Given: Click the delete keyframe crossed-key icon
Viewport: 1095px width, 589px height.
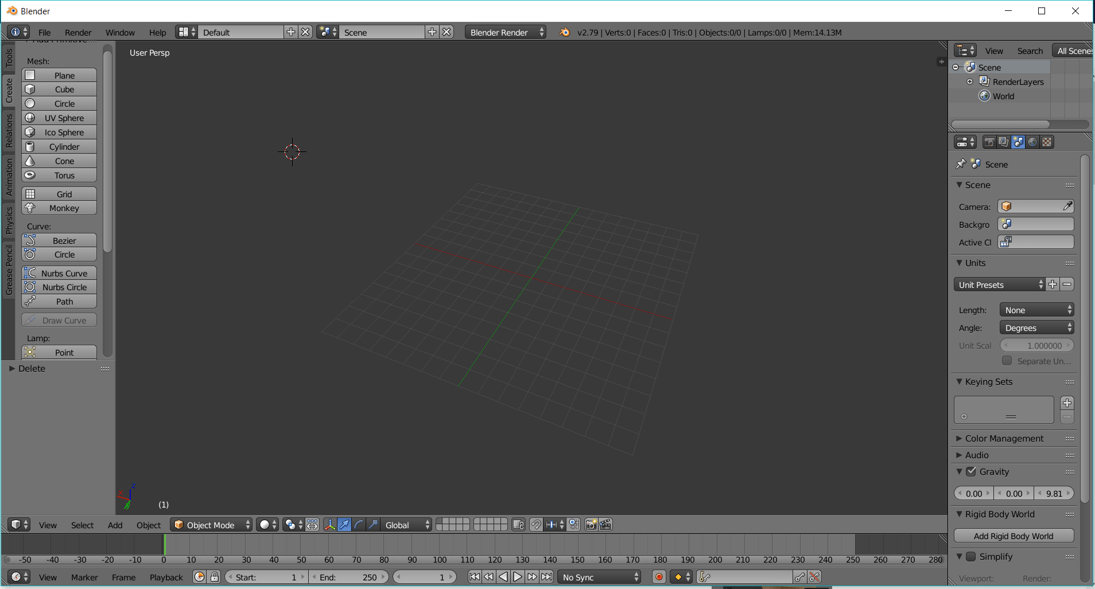Looking at the screenshot, I should (x=814, y=577).
